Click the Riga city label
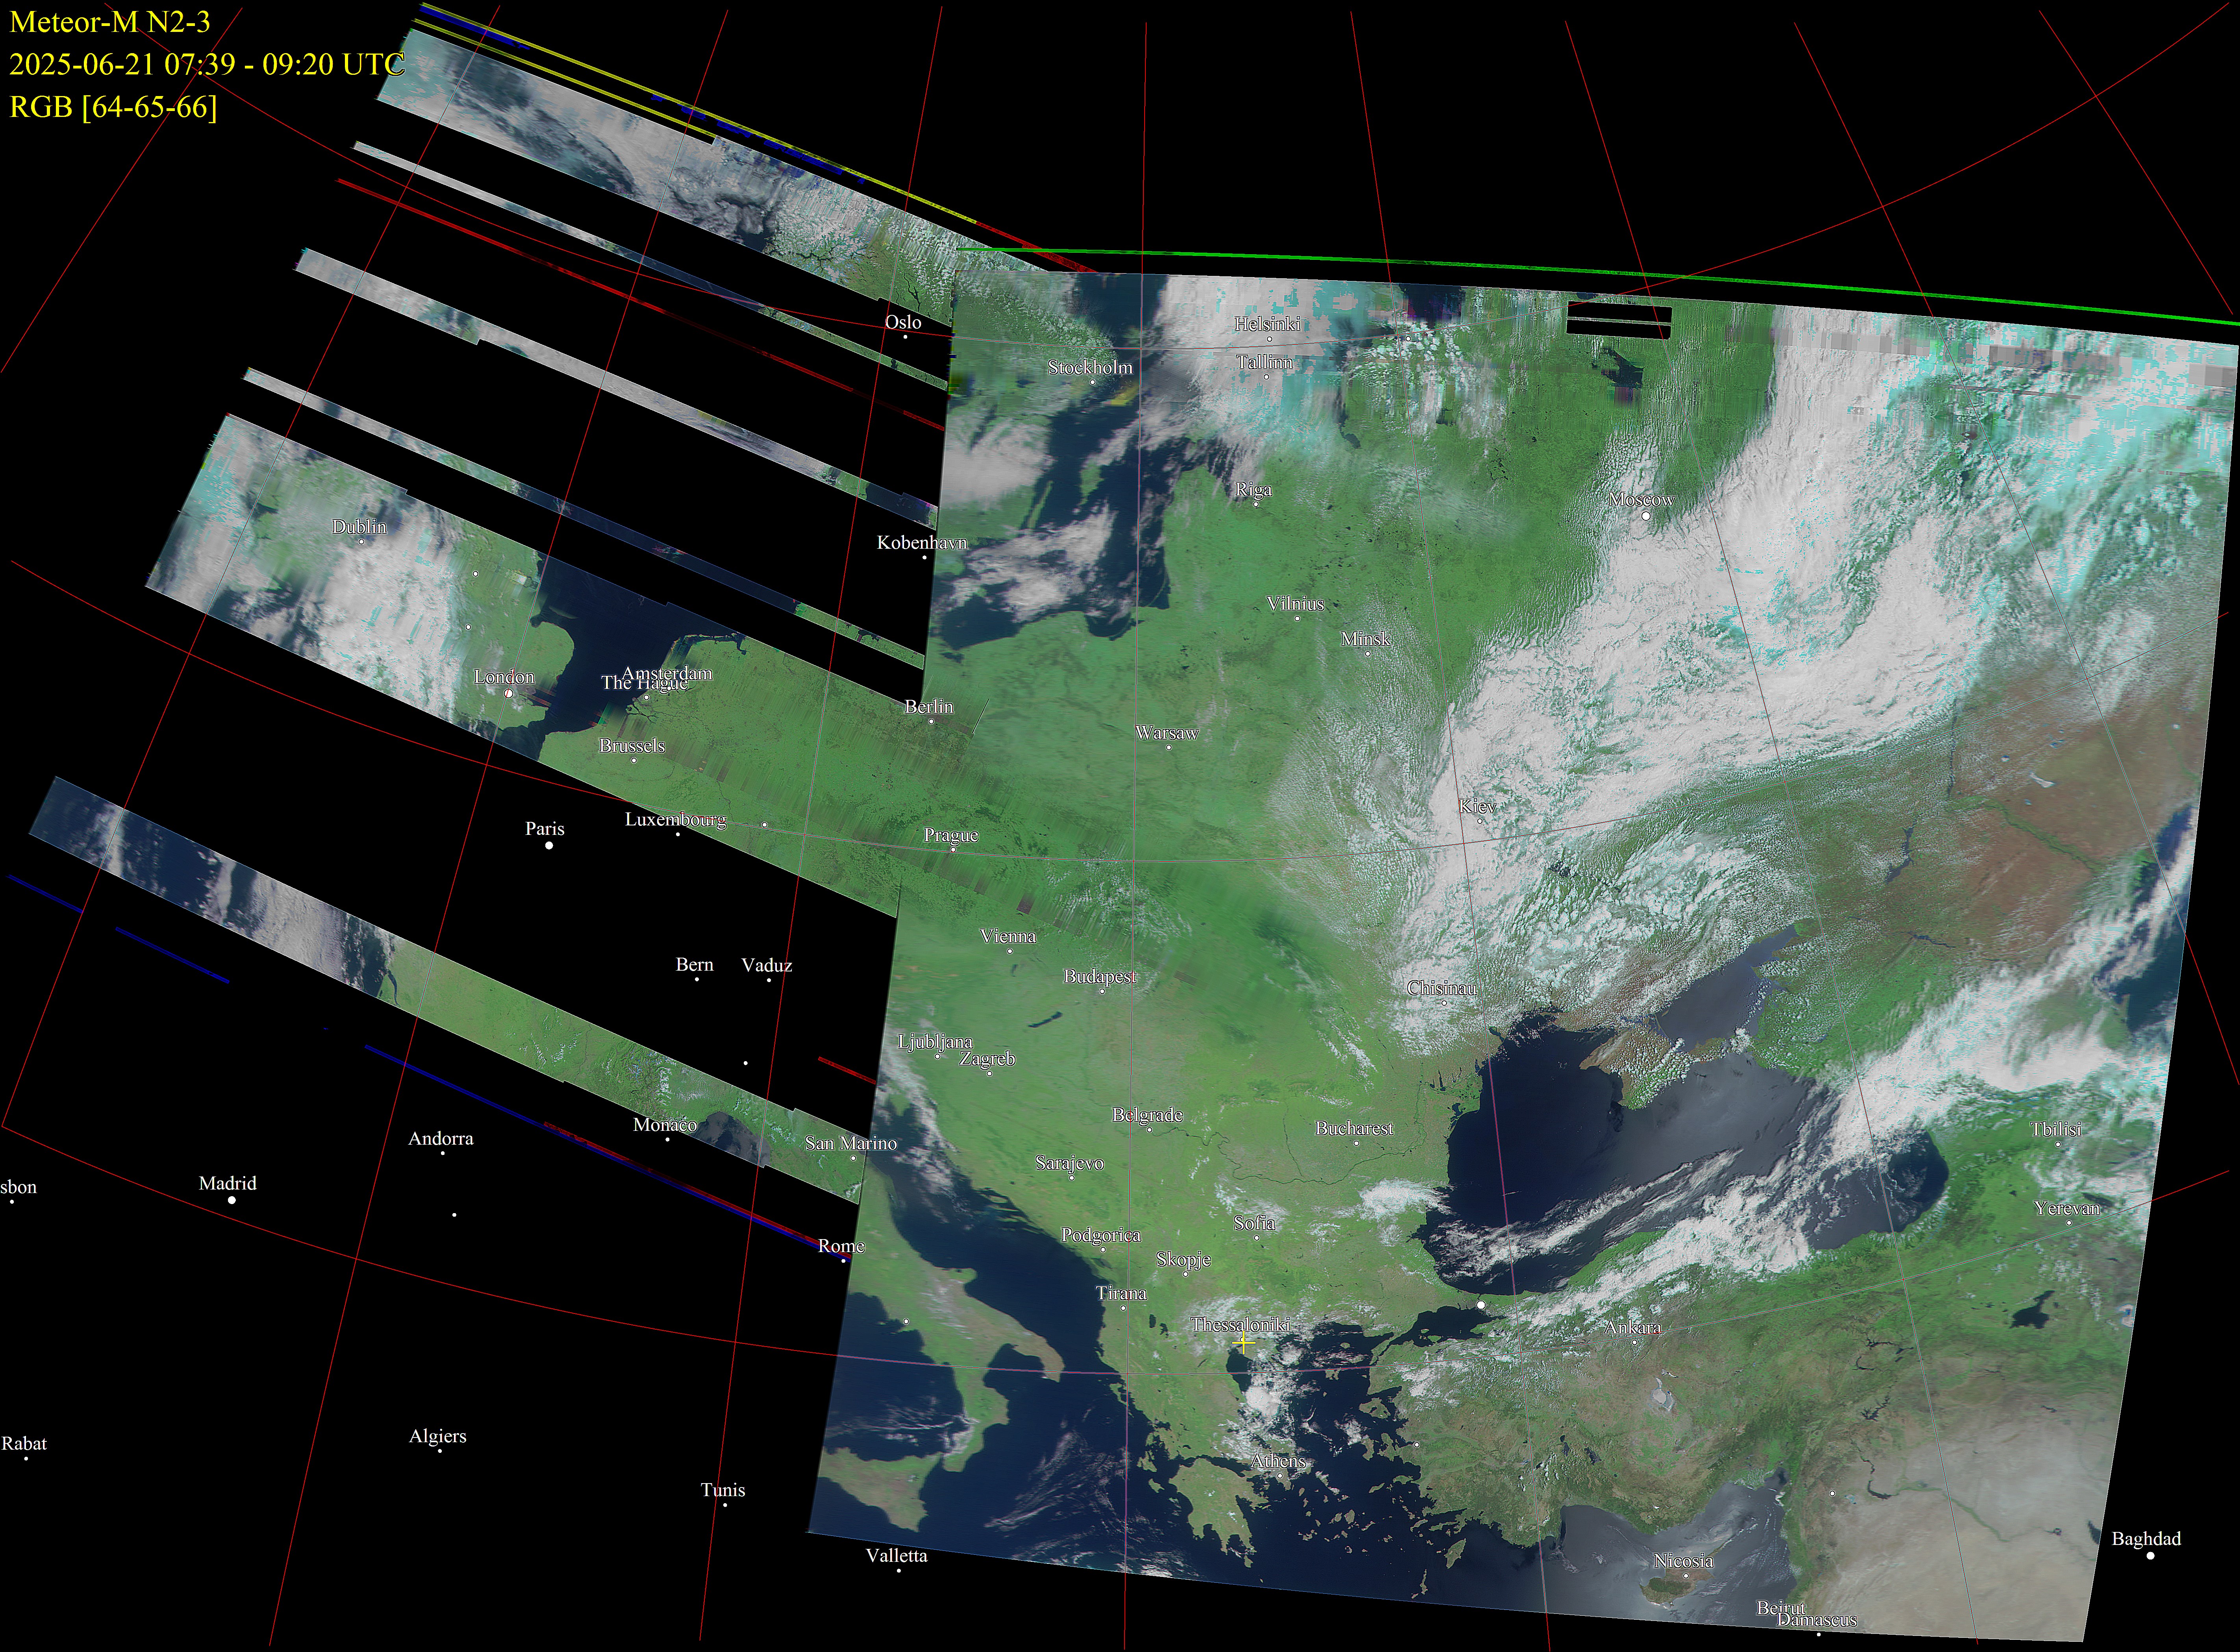 pyautogui.click(x=1254, y=490)
